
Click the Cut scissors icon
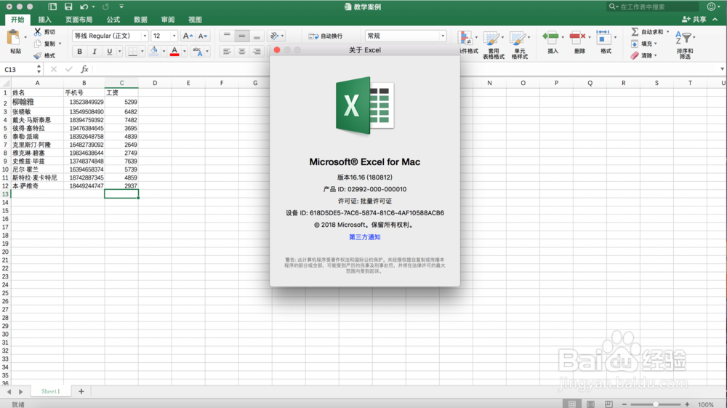[x=38, y=31]
